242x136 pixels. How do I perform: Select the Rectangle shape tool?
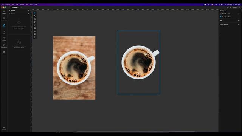(x=34, y=19)
